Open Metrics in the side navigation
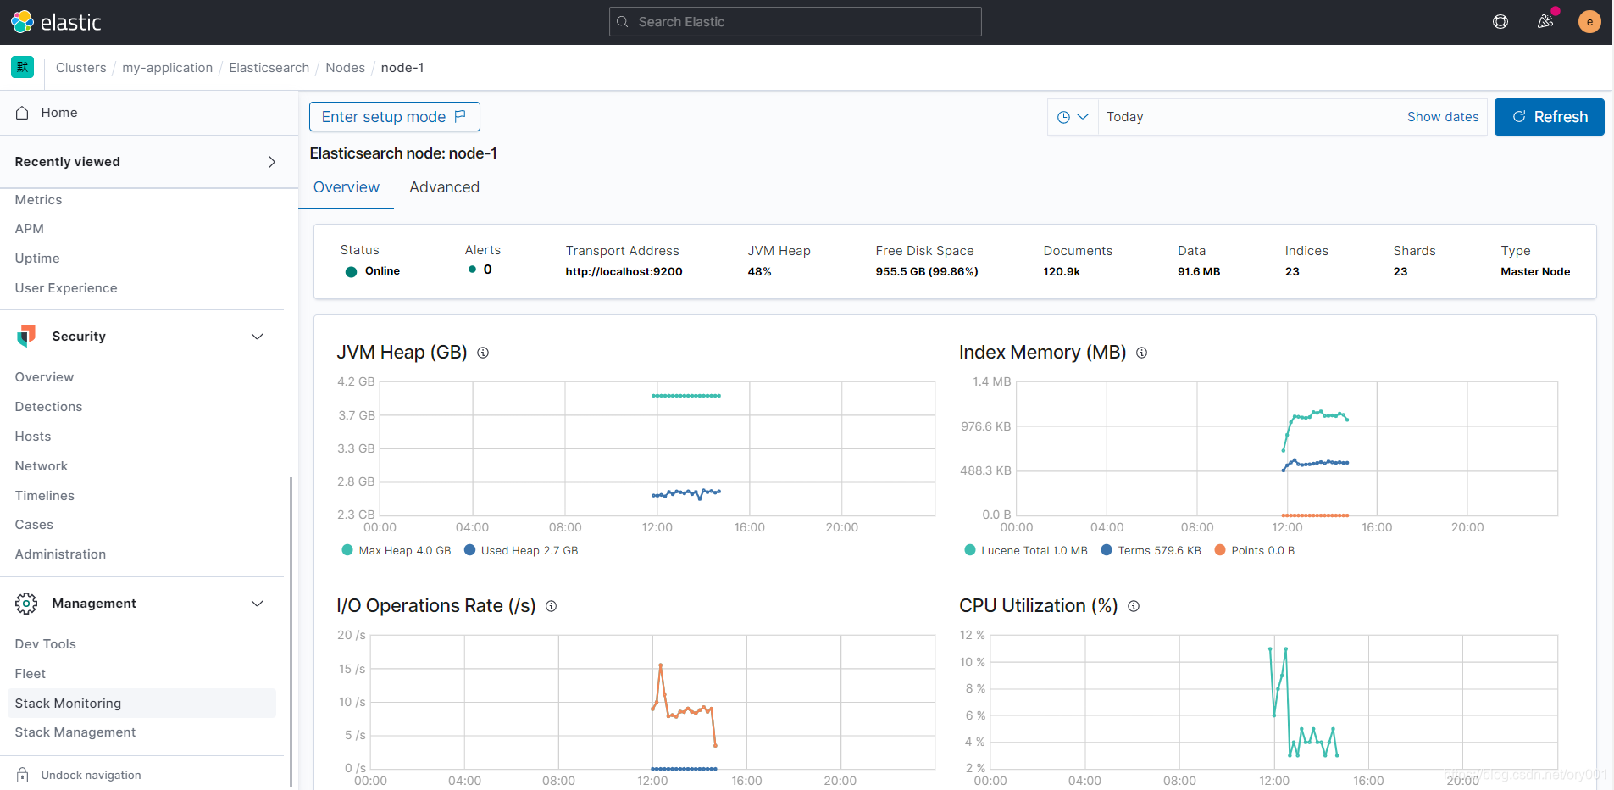Viewport: 1614px width, 790px height. 38,200
